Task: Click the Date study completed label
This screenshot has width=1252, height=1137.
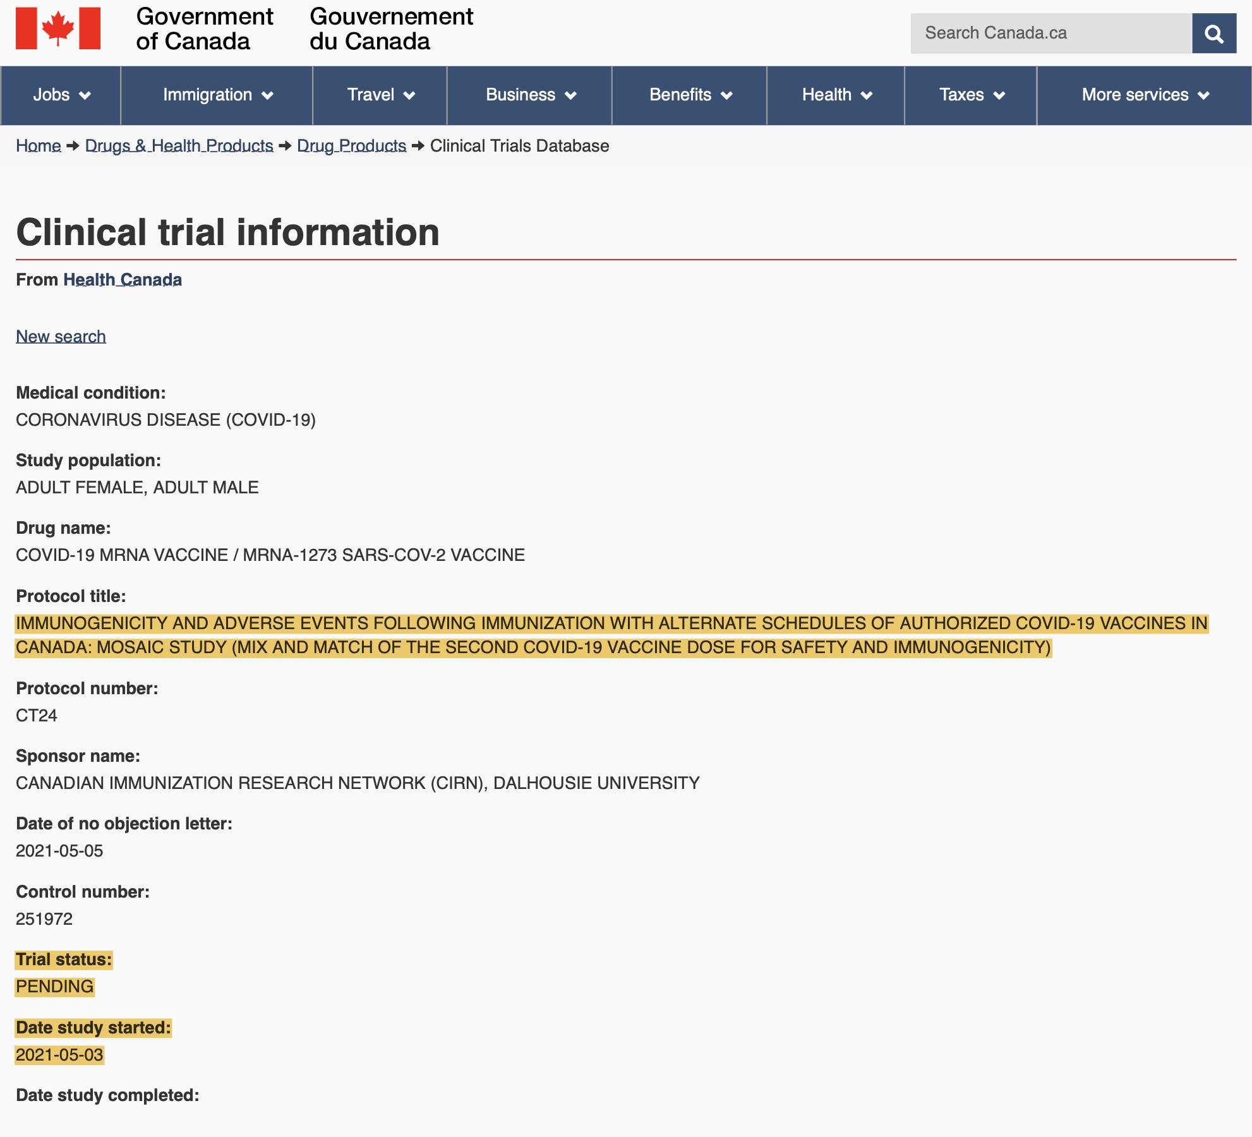Action: click(x=107, y=1095)
